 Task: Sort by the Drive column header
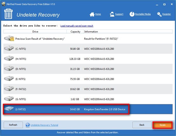tap(35, 32)
